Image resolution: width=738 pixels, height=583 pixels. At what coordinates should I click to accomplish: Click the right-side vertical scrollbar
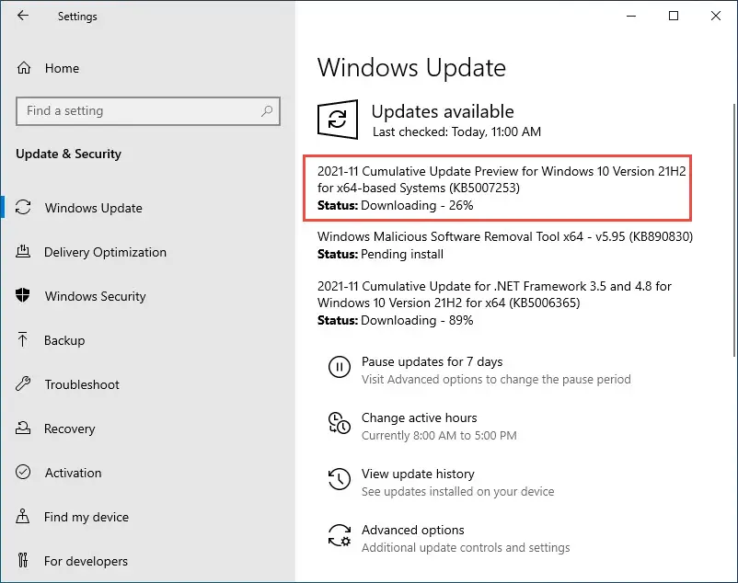tap(734, 231)
